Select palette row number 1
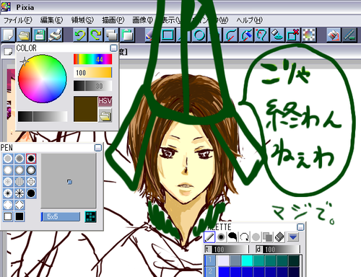Viewport: 361px width, 277px height. tap(210, 260)
